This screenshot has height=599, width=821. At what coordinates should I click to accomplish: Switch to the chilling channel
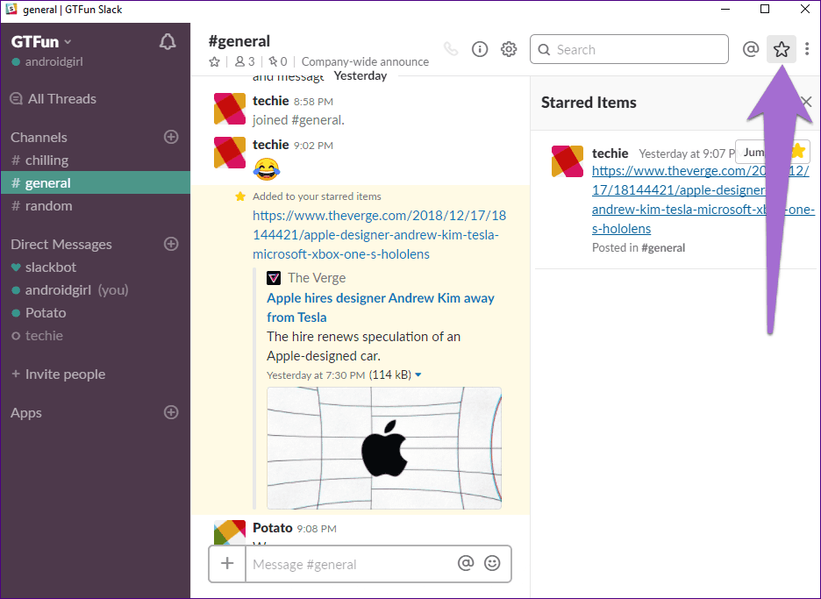tap(96, 160)
